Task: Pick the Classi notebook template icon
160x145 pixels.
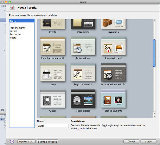Action: point(53,99)
